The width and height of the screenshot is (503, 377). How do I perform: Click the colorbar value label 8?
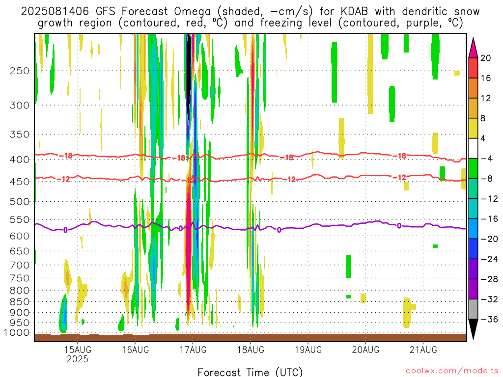483,118
